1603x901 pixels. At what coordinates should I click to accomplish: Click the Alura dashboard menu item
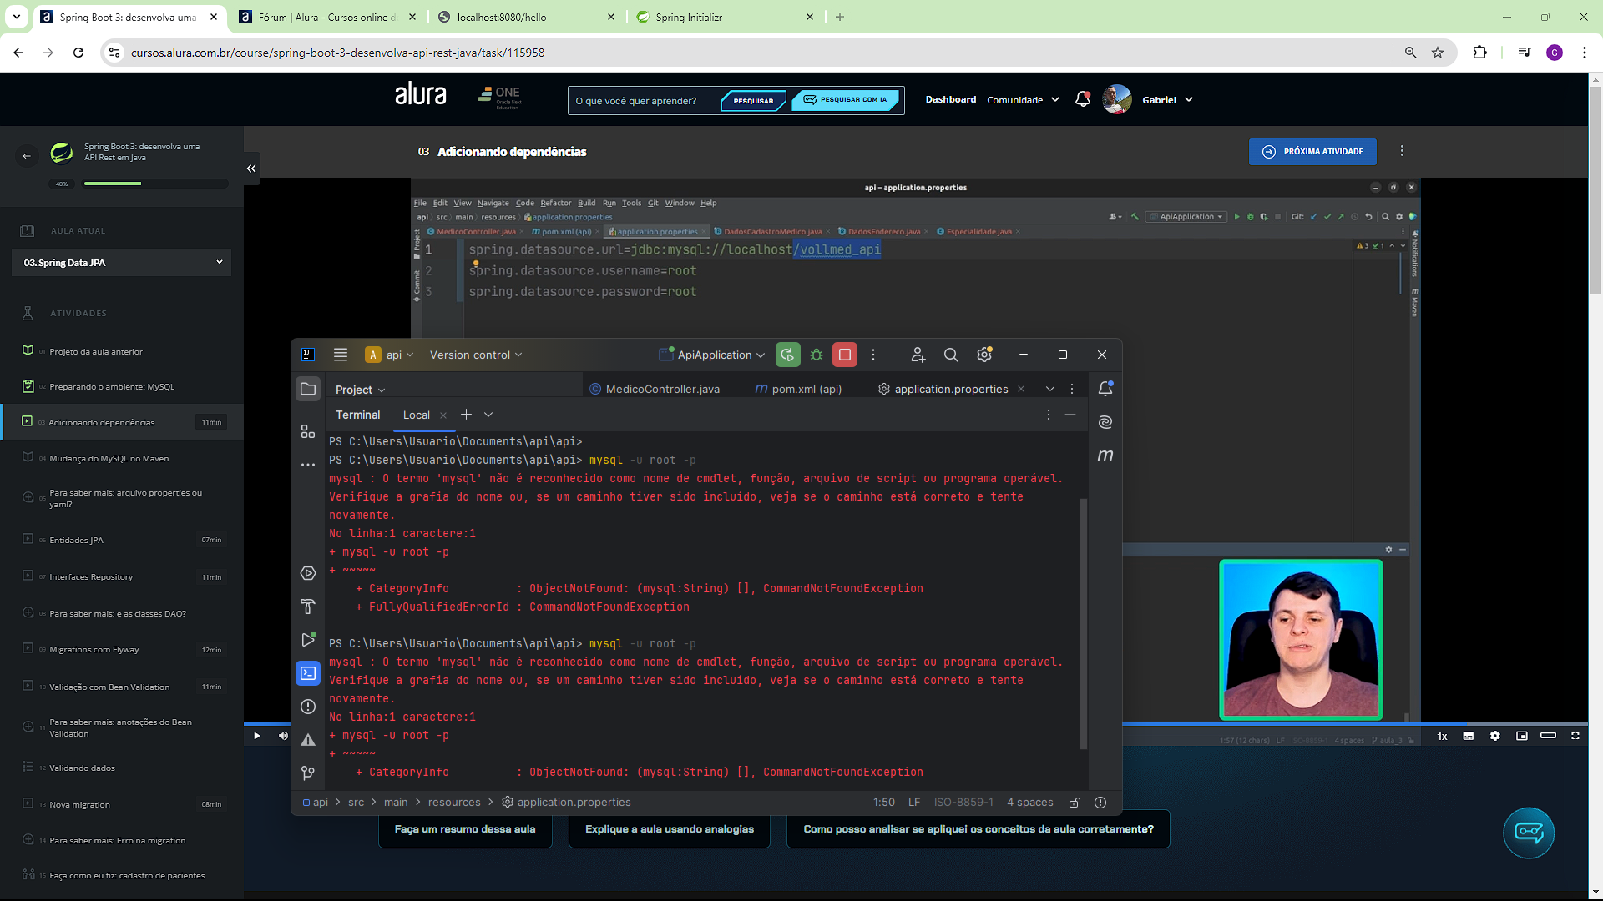coord(949,100)
